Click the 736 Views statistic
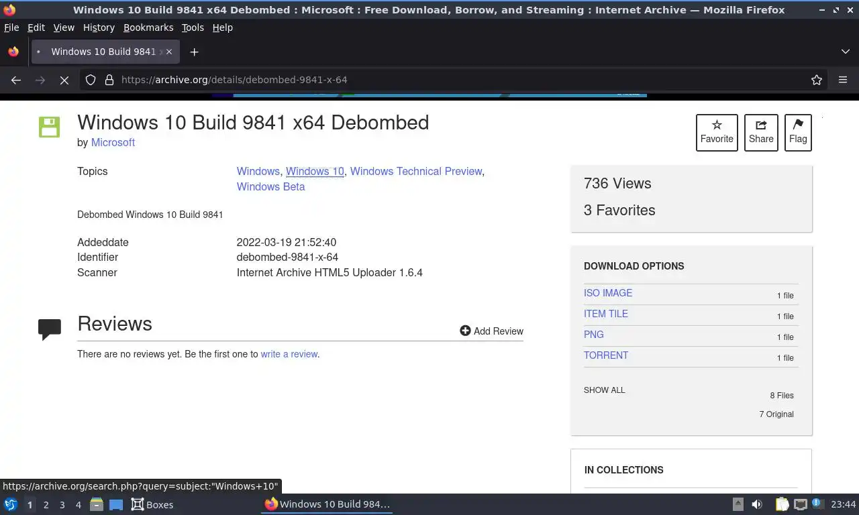Image resolution: width=859 pixels, height=515 pixels. coord(617,183)
